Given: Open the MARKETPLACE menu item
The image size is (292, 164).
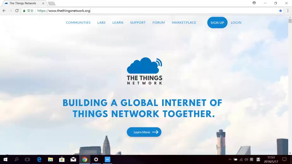Looking at the screenshot, I should point(184,22).
